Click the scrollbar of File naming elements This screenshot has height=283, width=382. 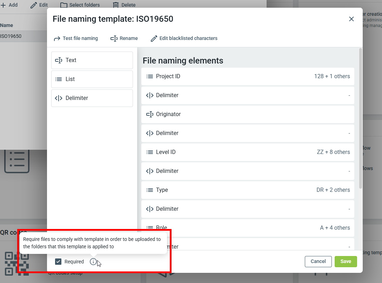(360, 119)
